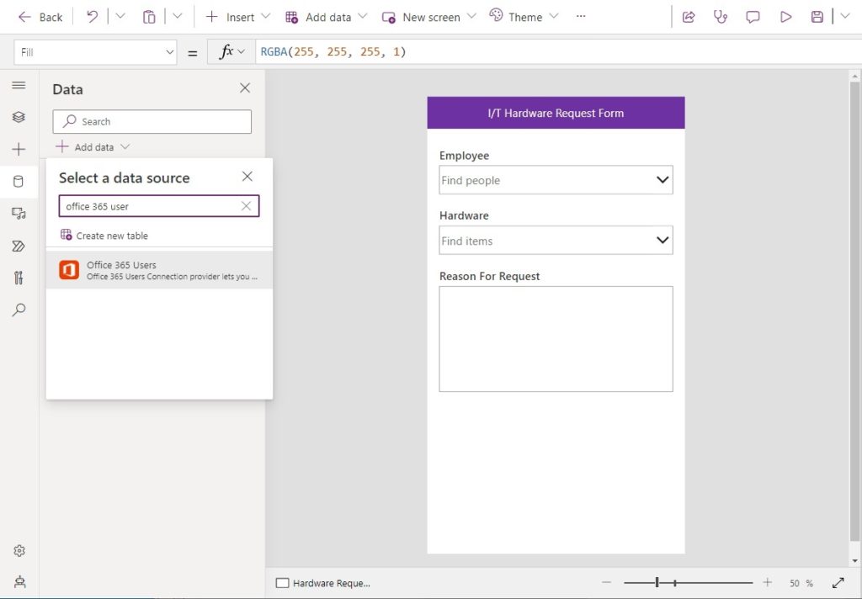
Task: Open the Theme menu
Action: 524,17
